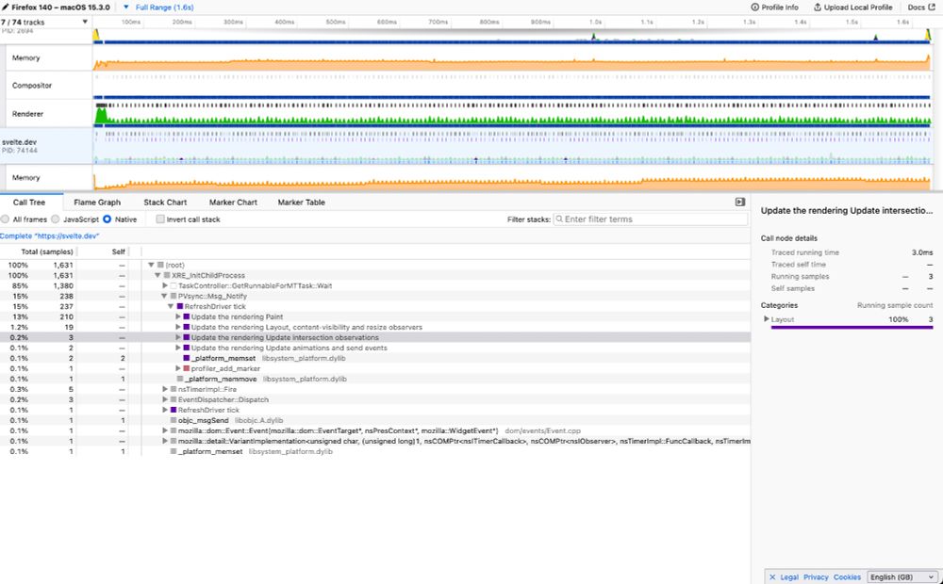Open the Profile Info panel
Image resolution: width=943 pixels, height=584 pixels.
[x=774, y=8]
